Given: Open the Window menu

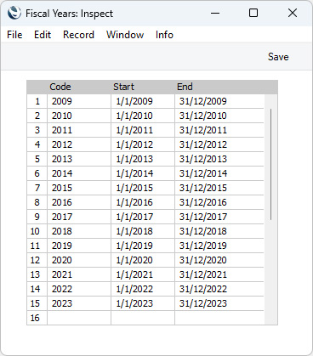Looking at the screenshot, I should [x=125, y=35].
